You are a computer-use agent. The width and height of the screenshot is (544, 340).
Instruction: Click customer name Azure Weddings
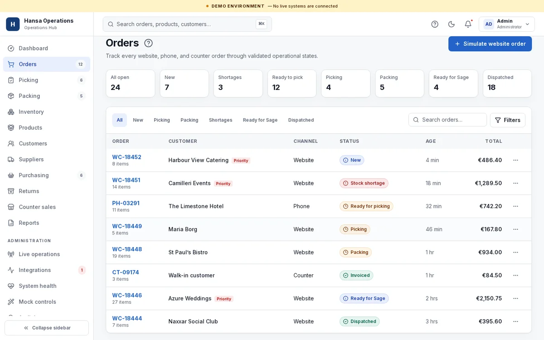click(190, 299)
